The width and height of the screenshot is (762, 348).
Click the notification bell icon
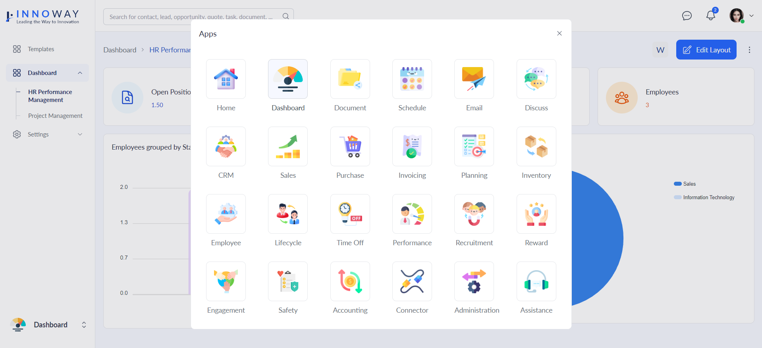click(710, 16)
